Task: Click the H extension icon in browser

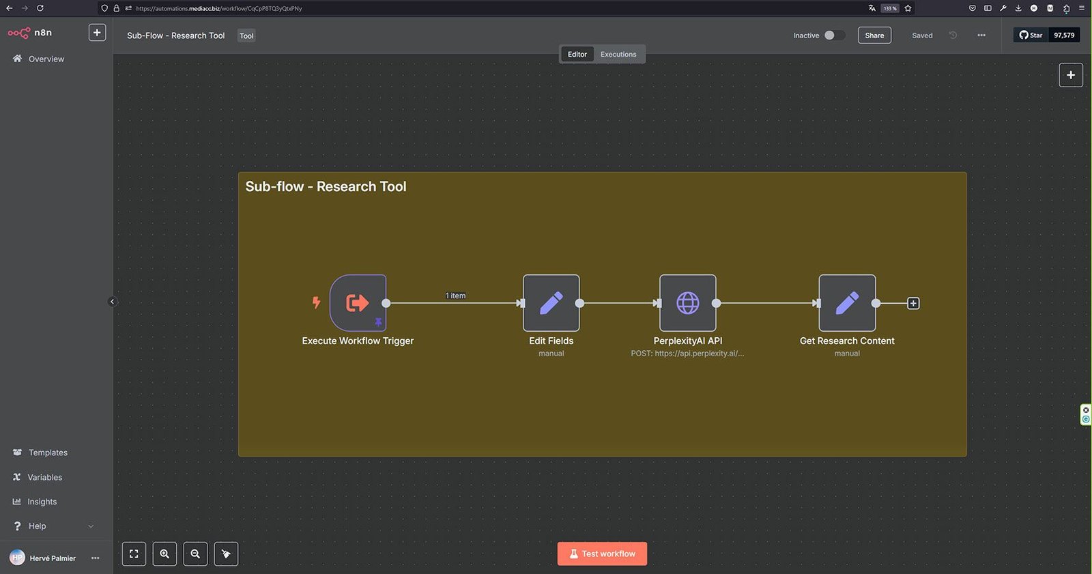Action: (x=1034, y=8)
